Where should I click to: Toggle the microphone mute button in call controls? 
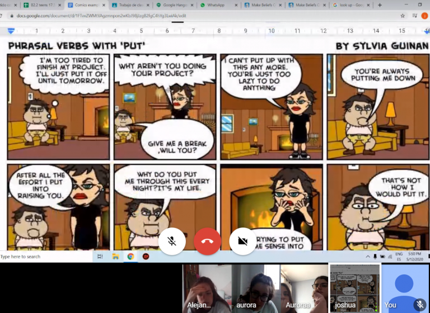click(172, 241)
